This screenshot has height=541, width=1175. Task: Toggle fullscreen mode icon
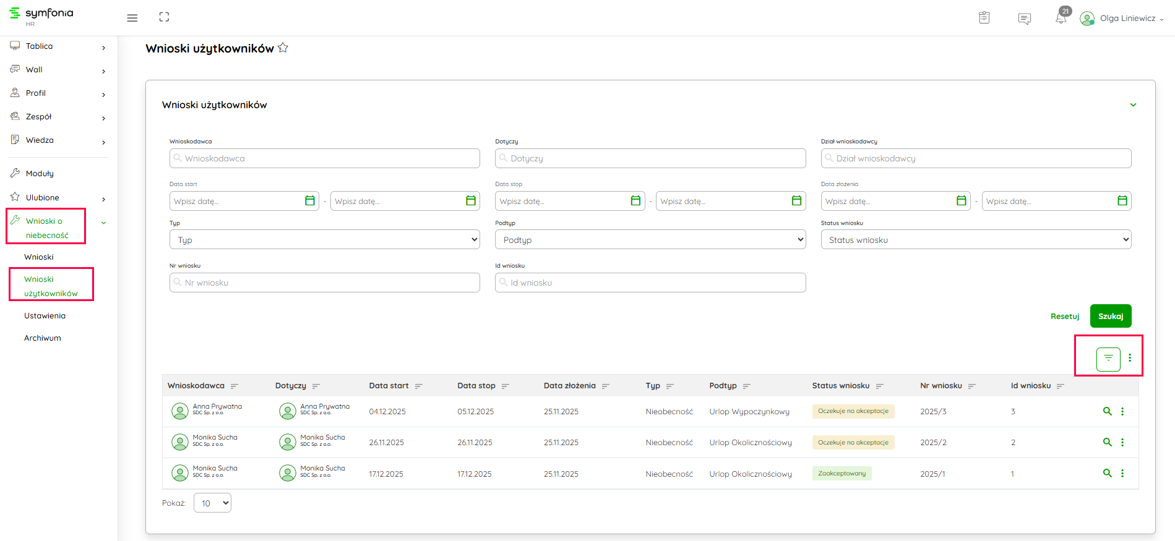(x=164, y=17)
